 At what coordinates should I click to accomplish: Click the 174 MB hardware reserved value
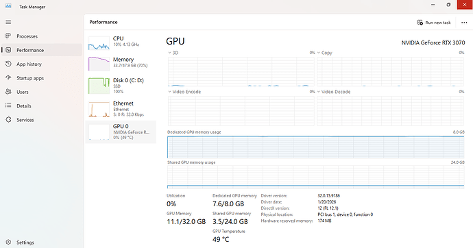pyautogui.click(x=324, y=221)
